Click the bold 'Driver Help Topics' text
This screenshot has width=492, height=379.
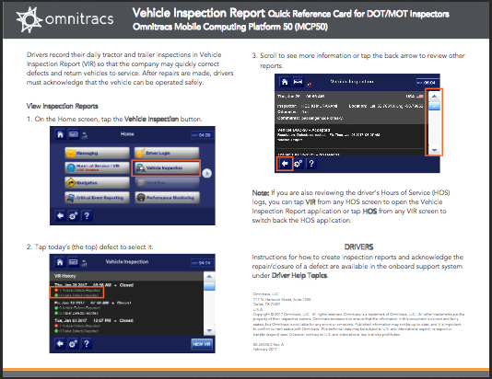pos(299,275)
